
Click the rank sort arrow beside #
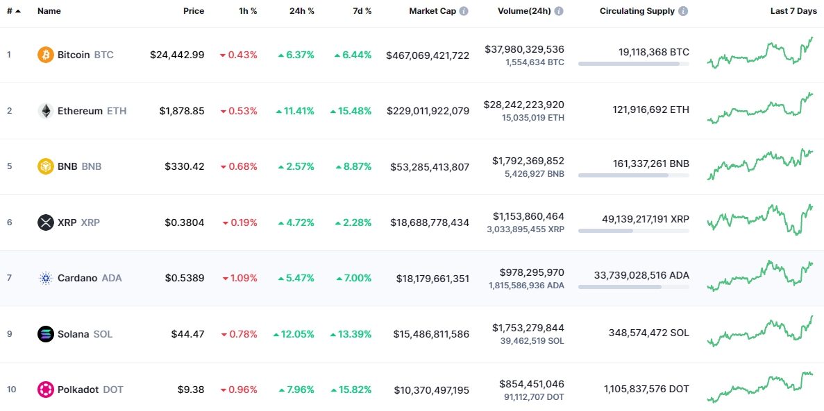click(18, 11)
